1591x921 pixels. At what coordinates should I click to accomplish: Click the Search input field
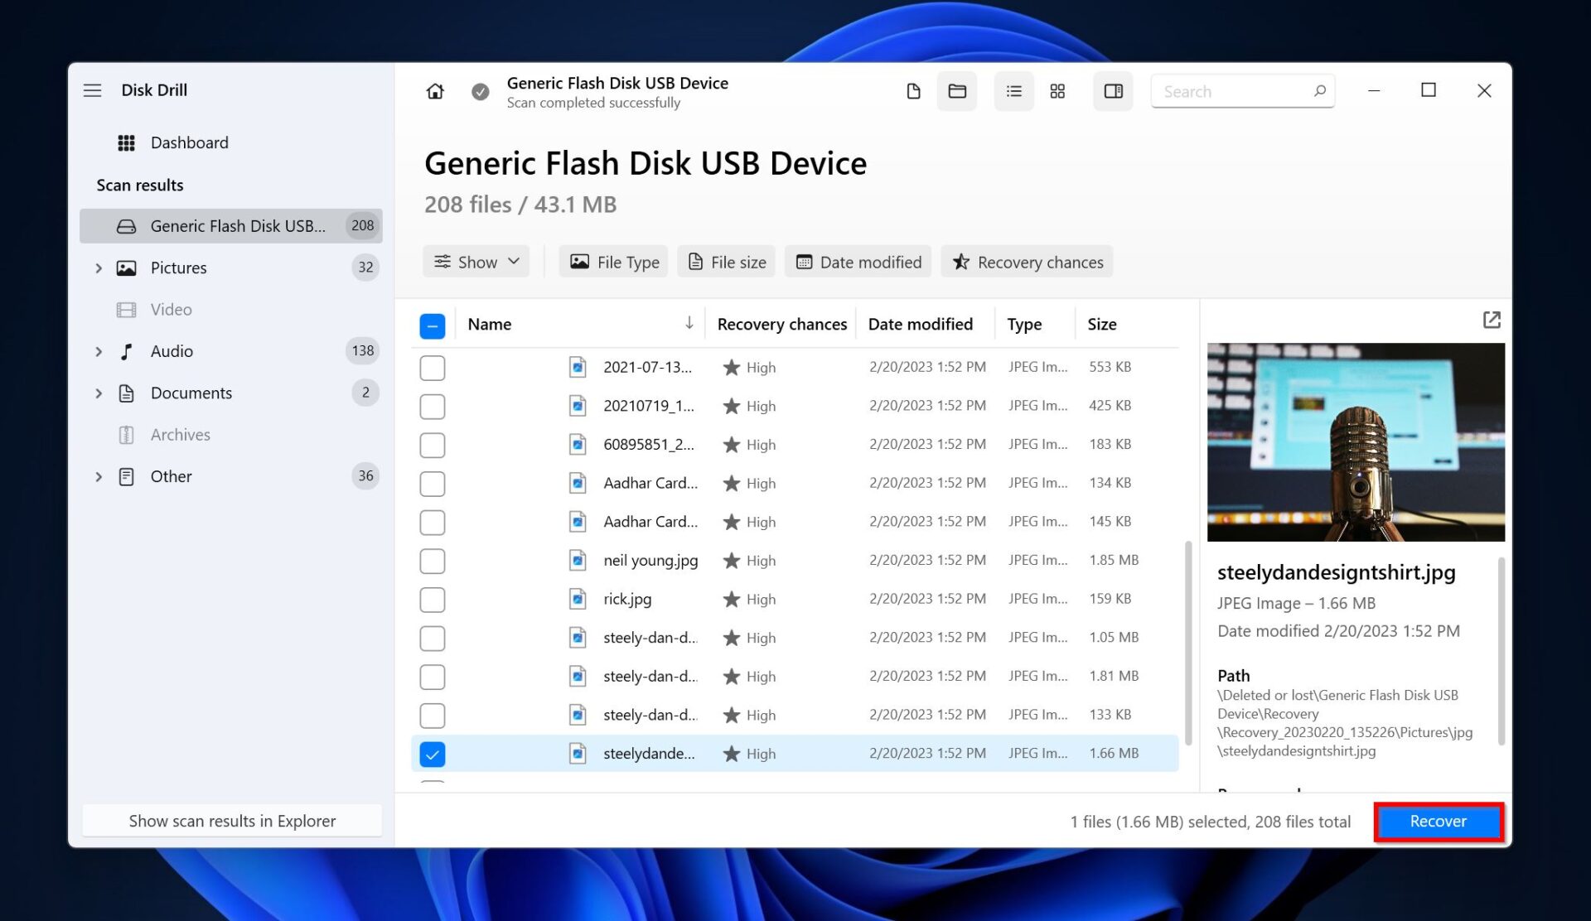(1233, 91)
